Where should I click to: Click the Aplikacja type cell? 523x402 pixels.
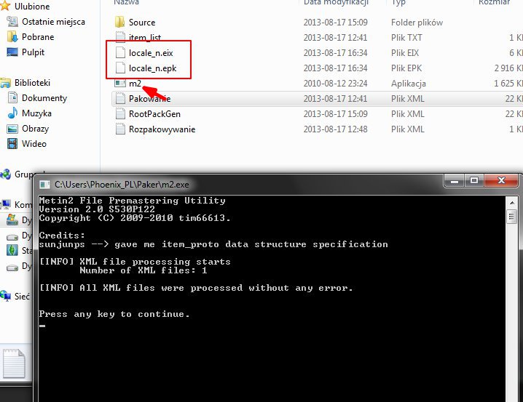409,83
